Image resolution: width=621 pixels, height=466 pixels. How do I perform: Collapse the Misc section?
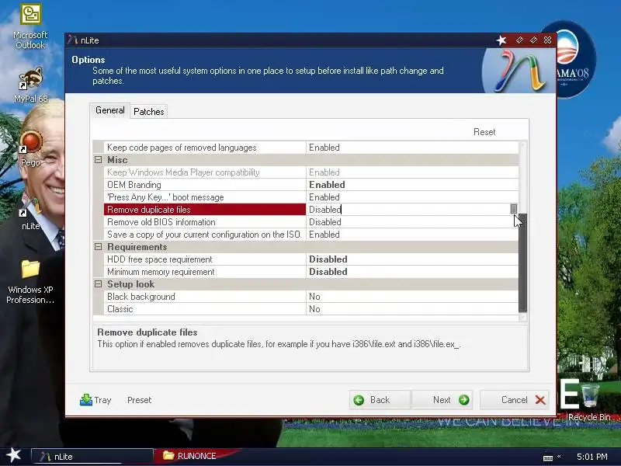click(x=98, y=160)
